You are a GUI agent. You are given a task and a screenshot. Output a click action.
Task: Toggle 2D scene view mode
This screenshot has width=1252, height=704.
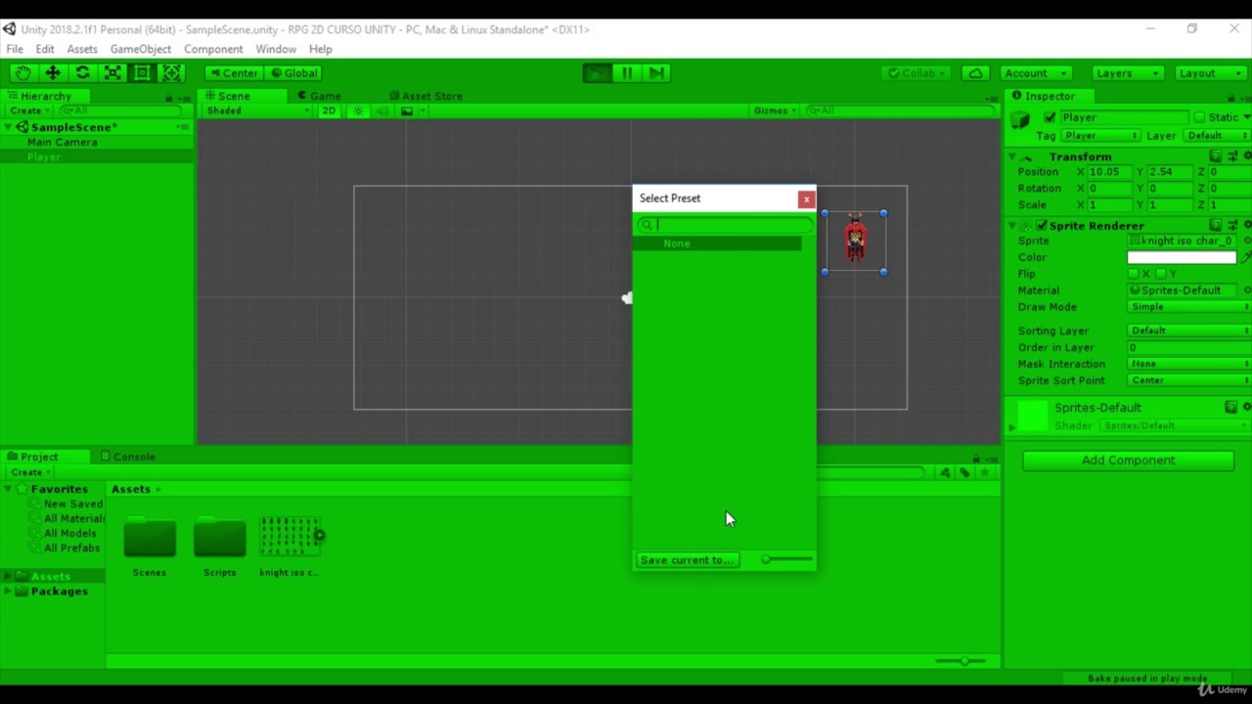[x=329, y=110]
